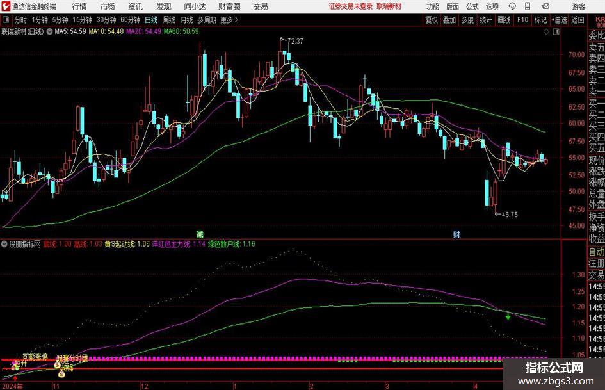This screenshot has height=390, width=605.
Task: Click the 2024年 date axis label
Action: pos(12,386)
